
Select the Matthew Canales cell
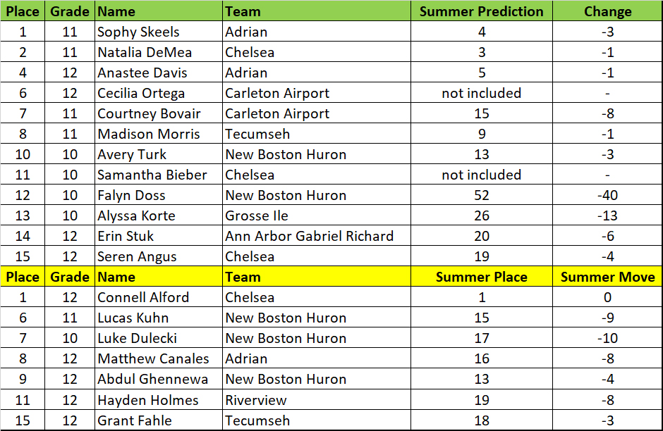(153, 358)
